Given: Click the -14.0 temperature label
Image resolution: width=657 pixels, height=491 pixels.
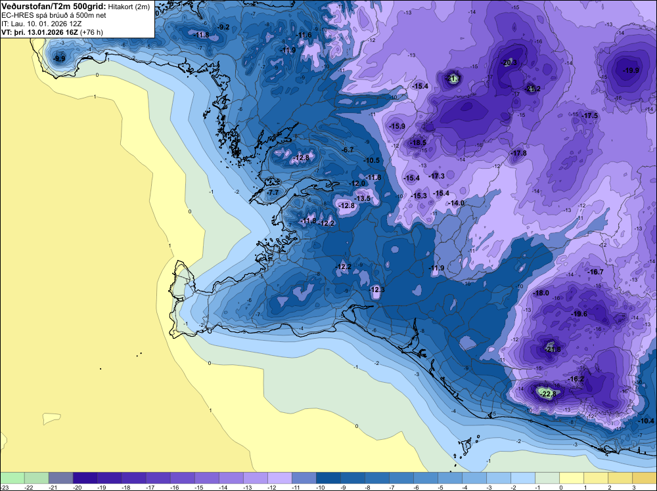Looking at the screenshot, I should tap(456, 203).
